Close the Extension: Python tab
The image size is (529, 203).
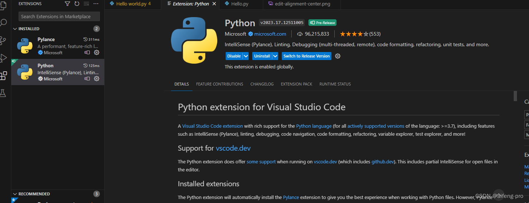click(214, 4)
